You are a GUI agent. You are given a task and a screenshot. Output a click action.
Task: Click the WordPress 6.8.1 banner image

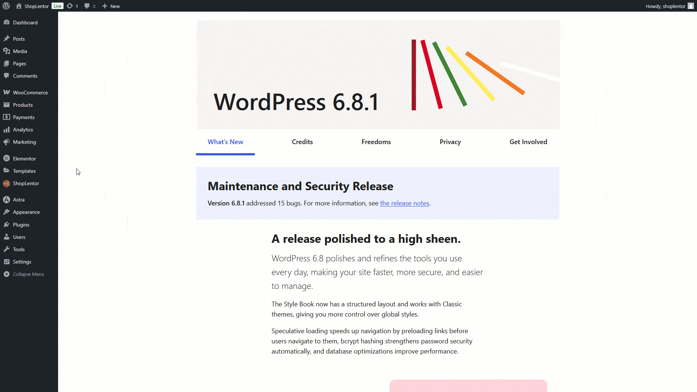[x=378, y=75]
